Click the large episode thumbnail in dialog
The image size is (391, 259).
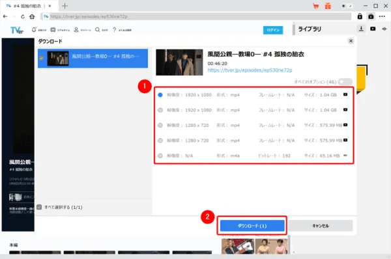click(x=179, y=62)
